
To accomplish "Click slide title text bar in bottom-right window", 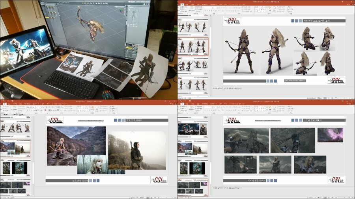I will pyautogui.click(x=324, y=120).
